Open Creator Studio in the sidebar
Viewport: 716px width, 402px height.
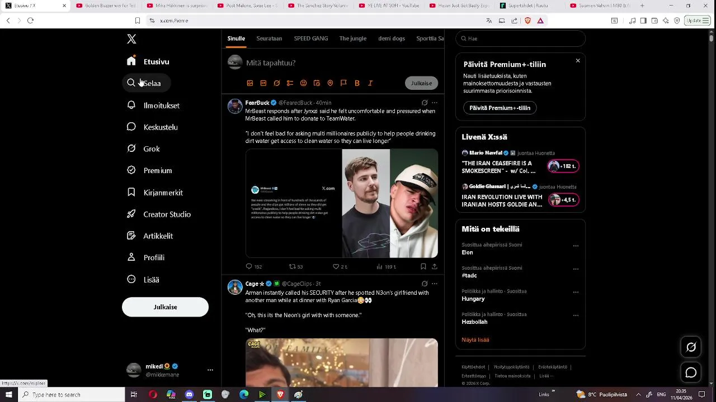[159, 214]
